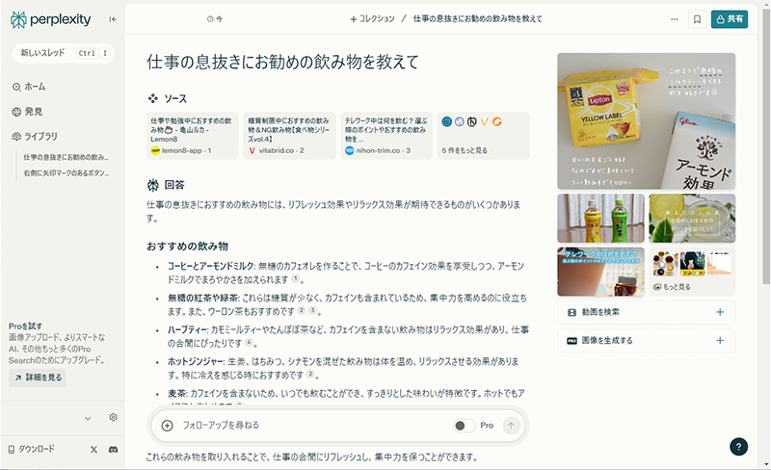The height and width of the screenshot is (470, 771).
Task: Submit follow-up with arrow button
Action: click(512, 426)
